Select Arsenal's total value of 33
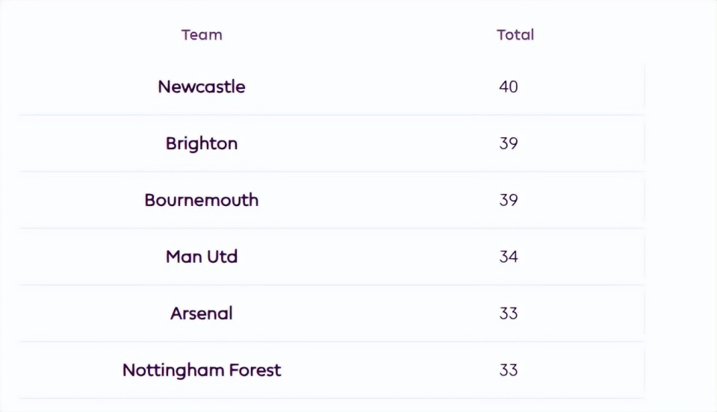 [509, 313]
